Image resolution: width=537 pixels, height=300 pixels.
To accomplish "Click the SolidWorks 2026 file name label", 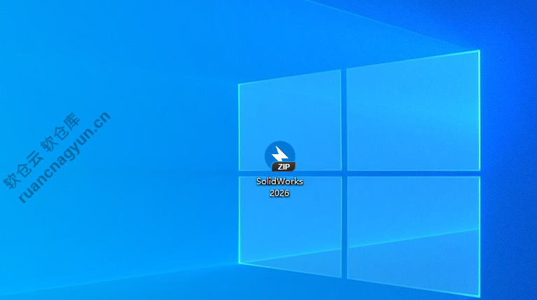I will [279, 187].
